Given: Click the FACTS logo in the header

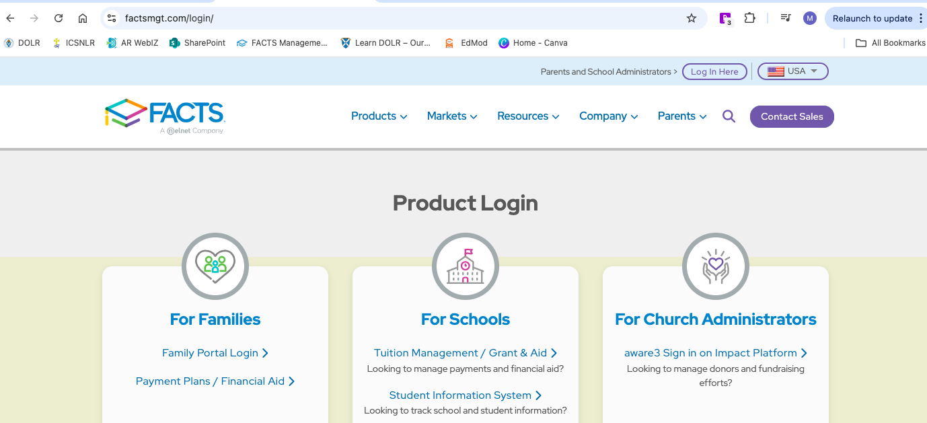Looking at the screenshot, I should [165, 116].
